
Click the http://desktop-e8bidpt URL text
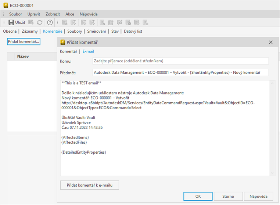click(x=158, y=105)
